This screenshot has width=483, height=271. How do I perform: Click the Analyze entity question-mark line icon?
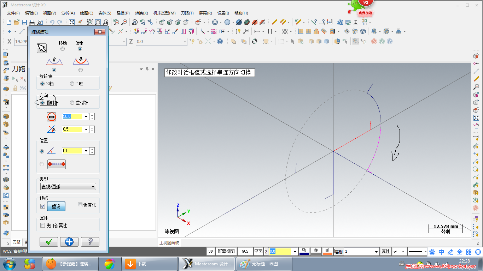click(314, 22)
